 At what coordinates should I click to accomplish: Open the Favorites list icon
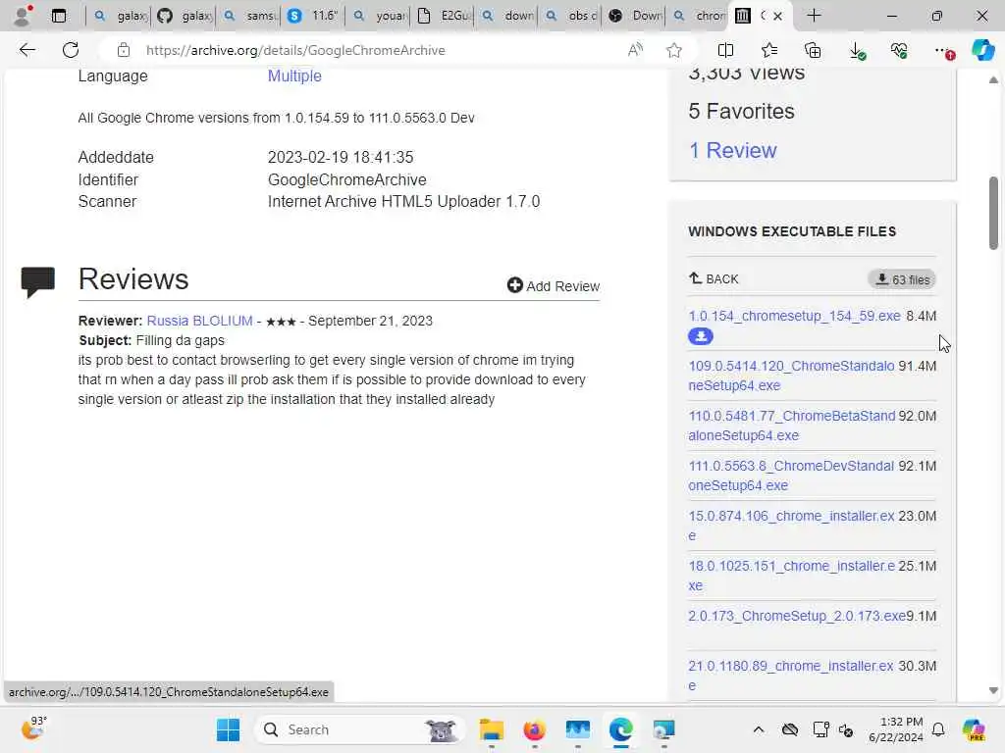[x=769, y=50]
